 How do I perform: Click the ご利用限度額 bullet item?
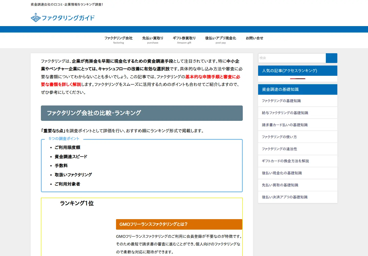pyautogui.click(x=67, y=147)
